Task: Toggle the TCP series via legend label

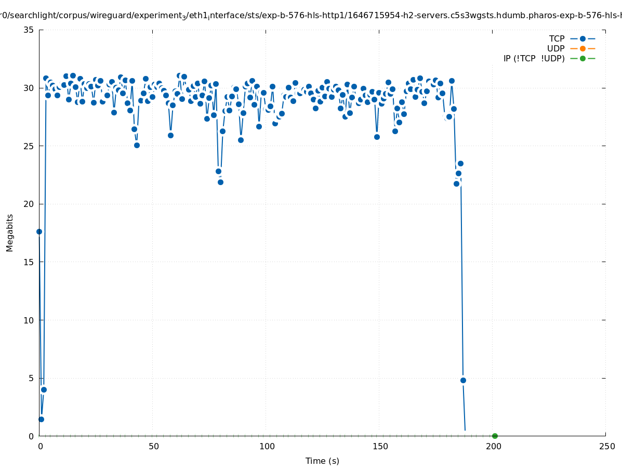Action: point(557,38)
